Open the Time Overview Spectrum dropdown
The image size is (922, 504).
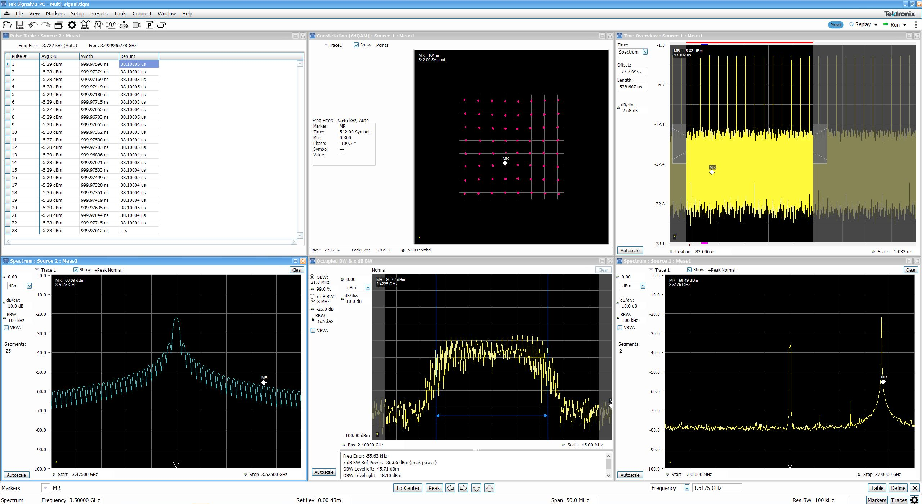coord(645,52)
